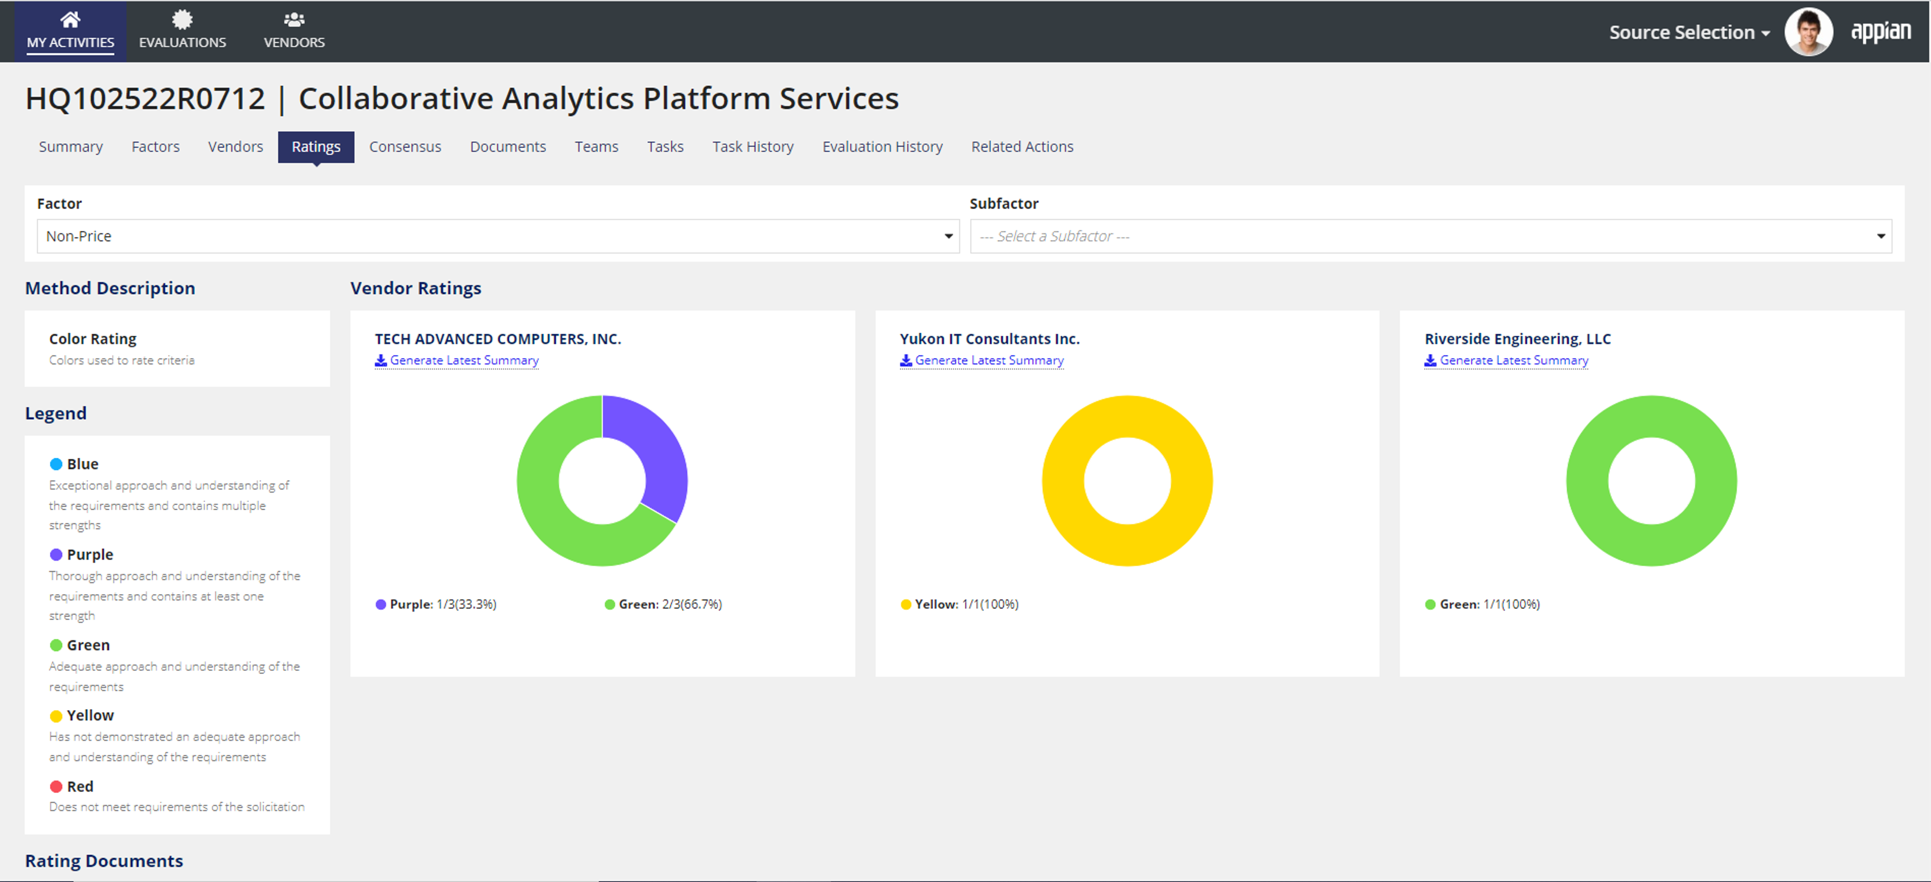
Task: Open the Evaluation History tab
Action: (883, 147)
